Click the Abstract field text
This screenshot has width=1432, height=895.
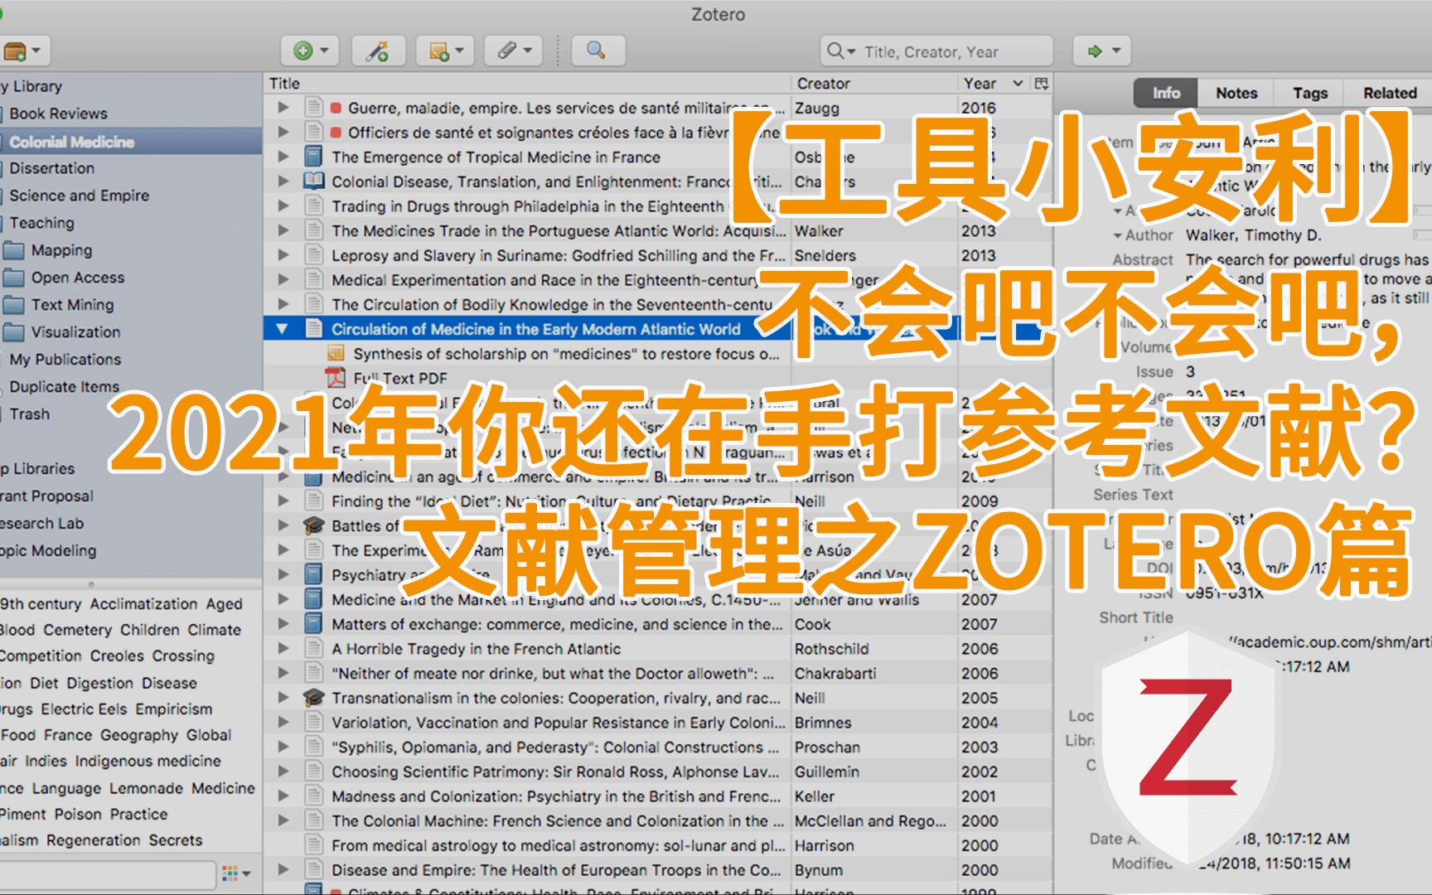coord(1308,278)
